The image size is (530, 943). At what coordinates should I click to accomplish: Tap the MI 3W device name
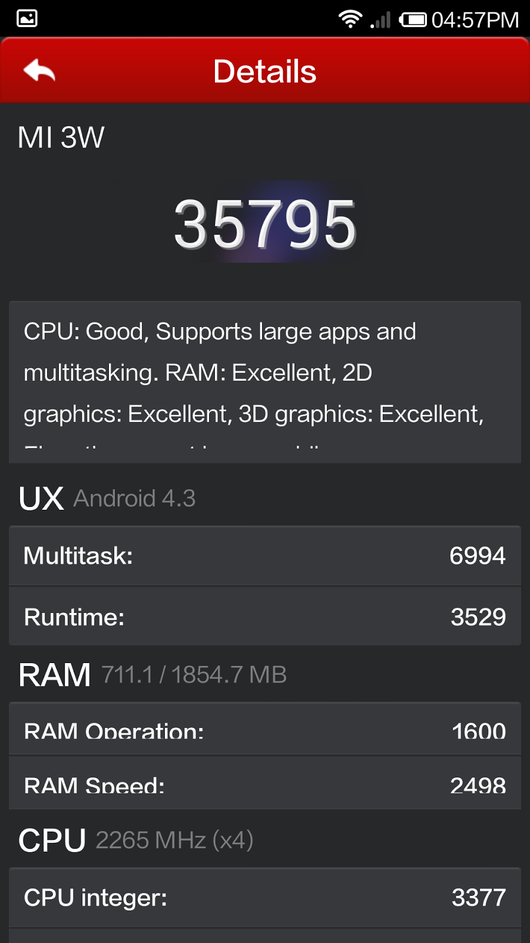tap(61, 138)
